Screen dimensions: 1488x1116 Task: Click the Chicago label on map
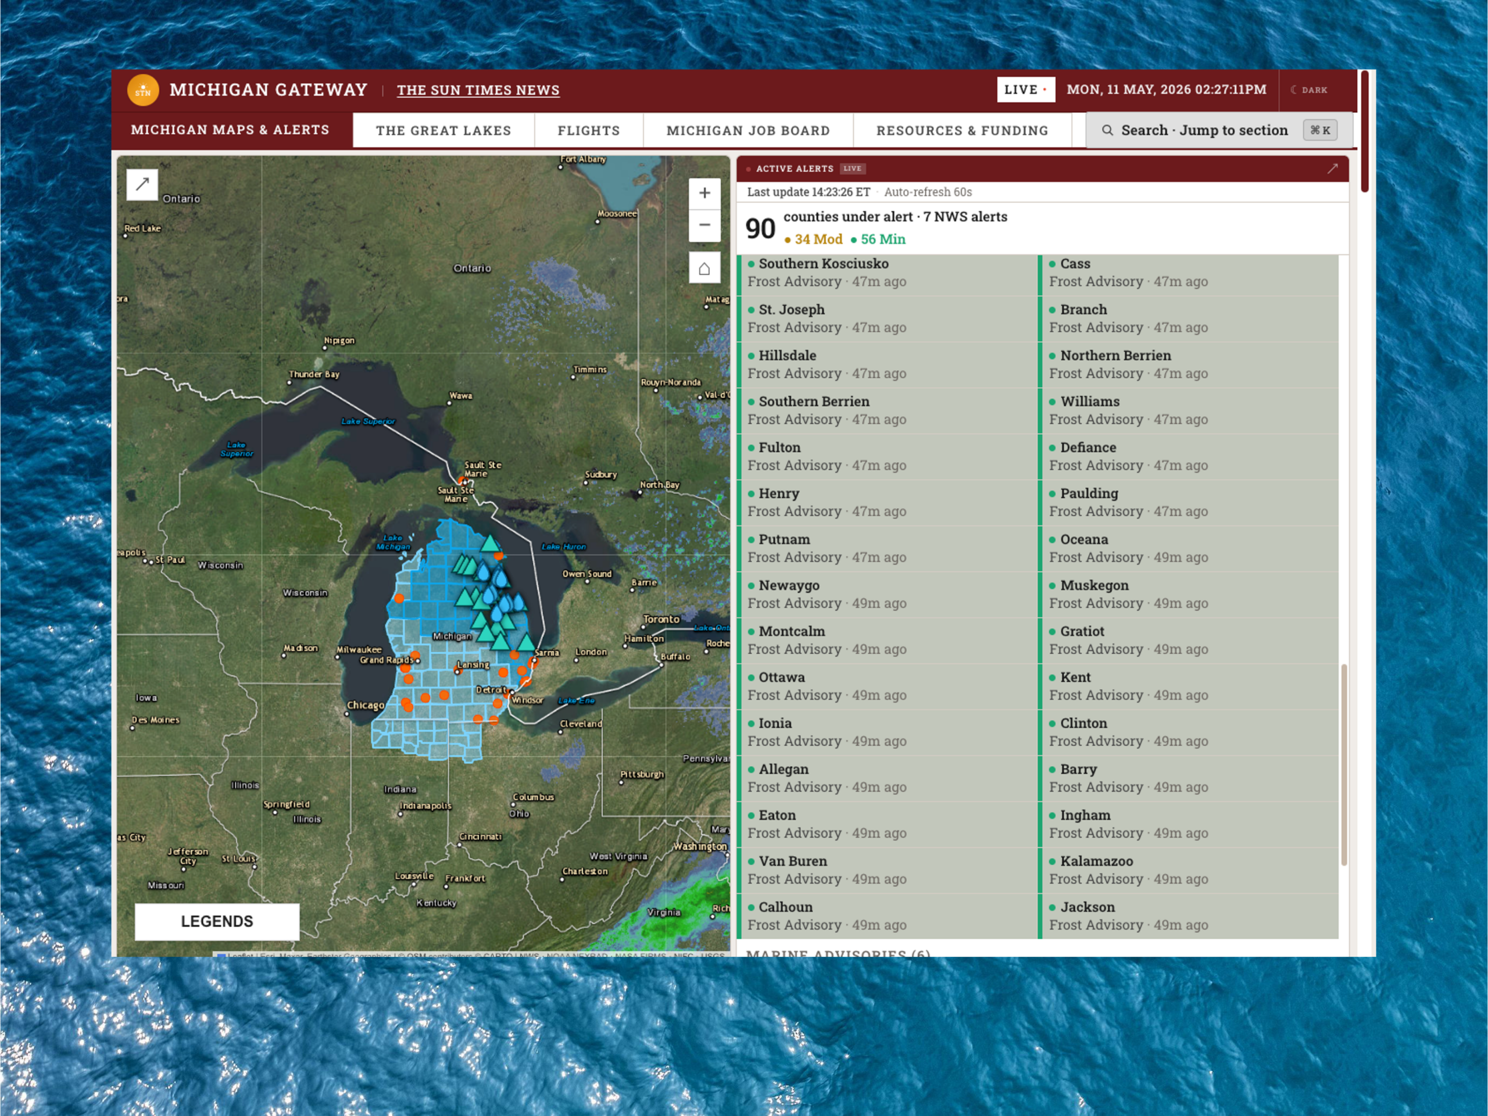coord(365,706)
